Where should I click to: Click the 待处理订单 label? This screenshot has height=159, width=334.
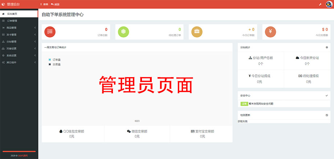pos(175,35)
